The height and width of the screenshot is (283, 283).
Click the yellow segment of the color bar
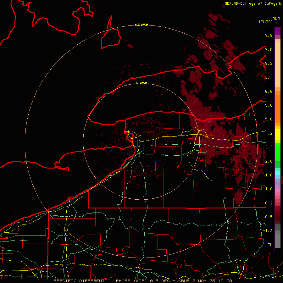click(x=278, y=135)
